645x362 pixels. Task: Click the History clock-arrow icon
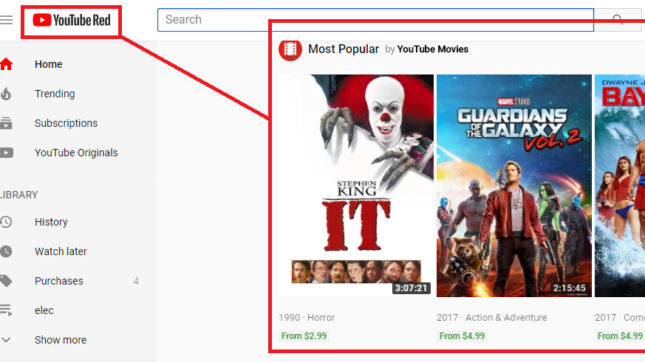tap(6, 222)
